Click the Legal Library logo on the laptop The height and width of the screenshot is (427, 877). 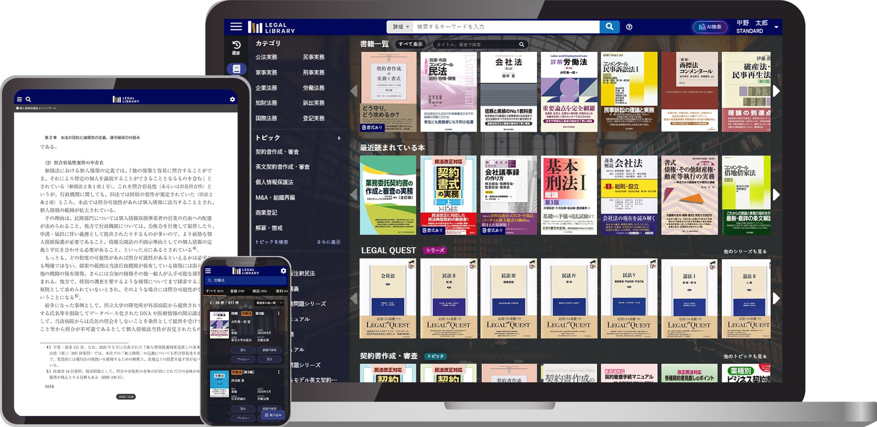(x=272, y=27)
